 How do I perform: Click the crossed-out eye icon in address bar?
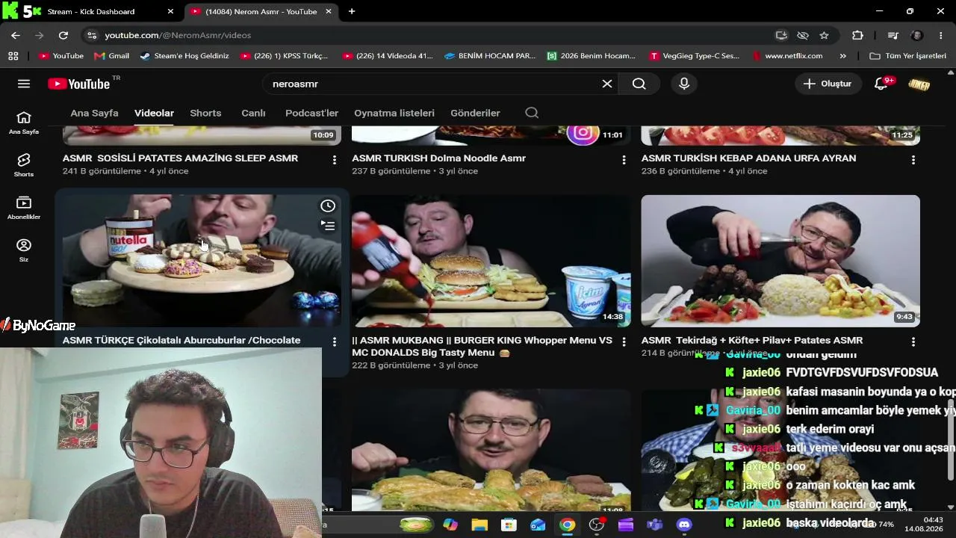coord(803,35)
